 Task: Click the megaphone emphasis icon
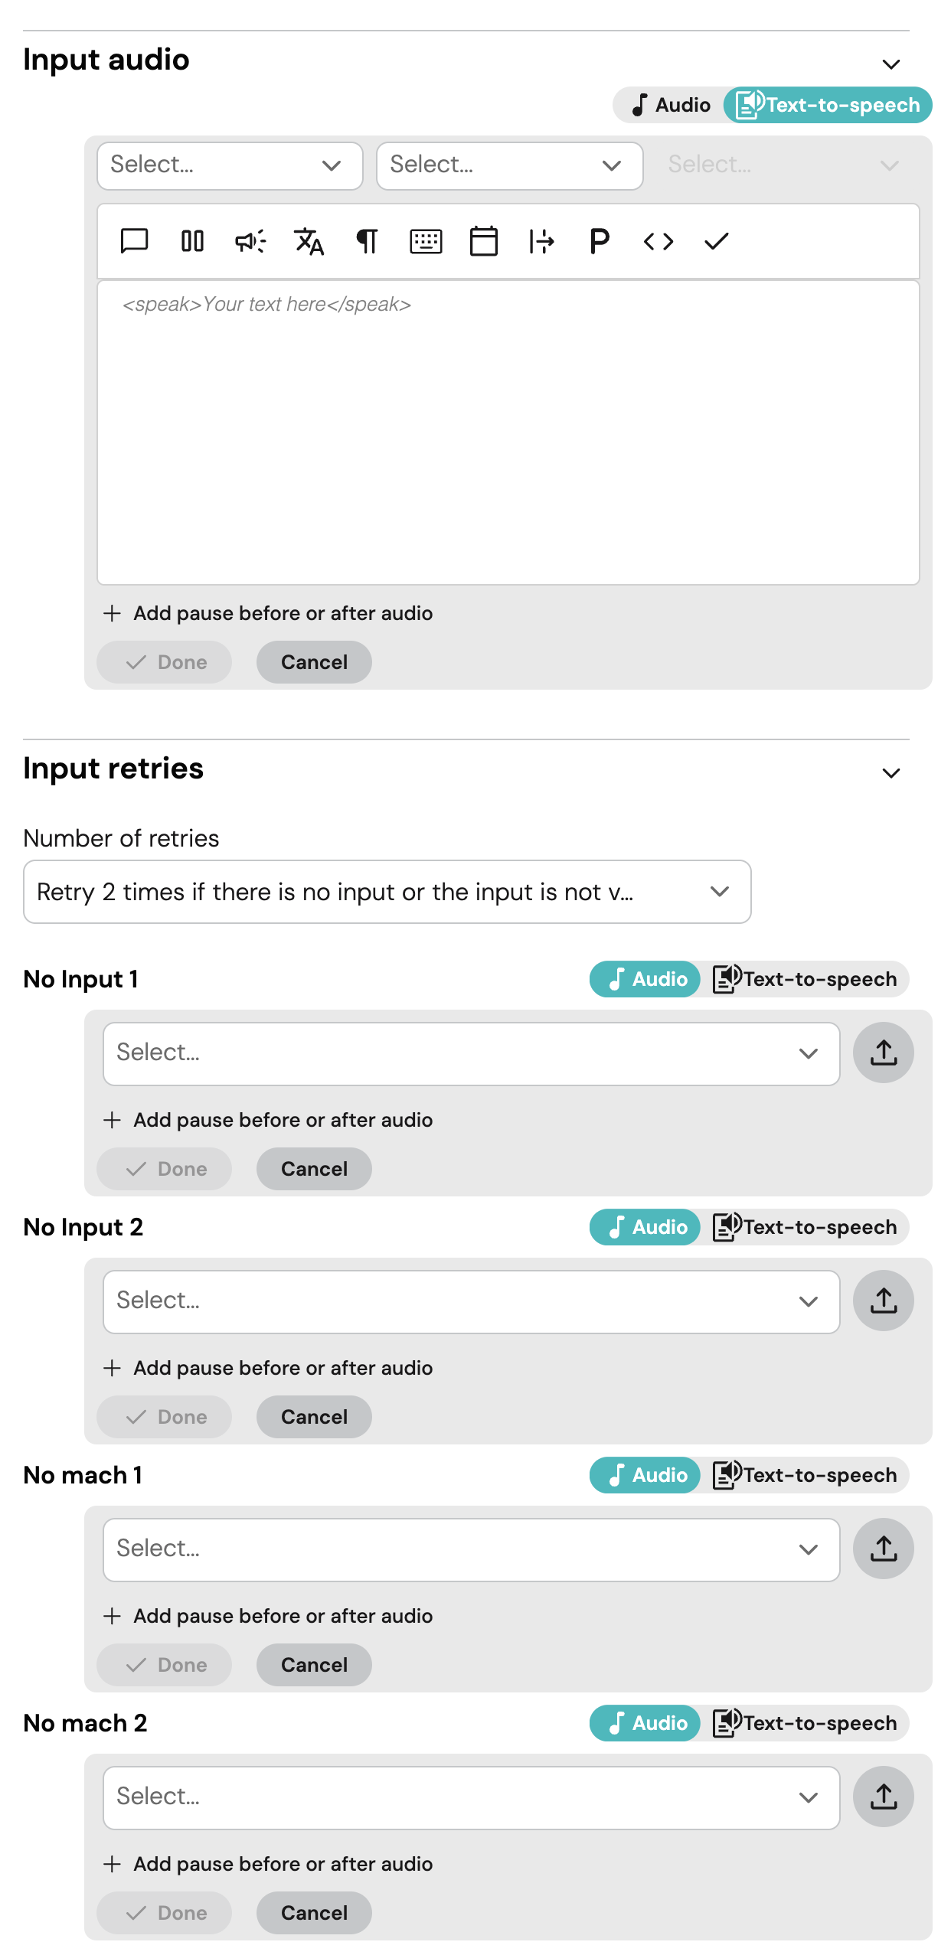(250, 241)
